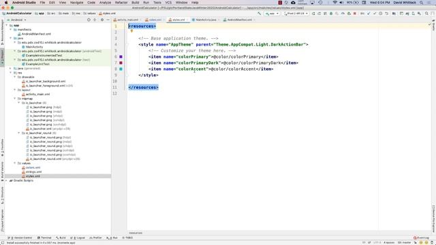436x245 pixels.
Task: Open the Pixel 2 API device dropdown
Action: click(296, 14)
